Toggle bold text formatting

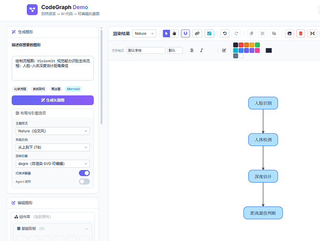pos(192,50)
